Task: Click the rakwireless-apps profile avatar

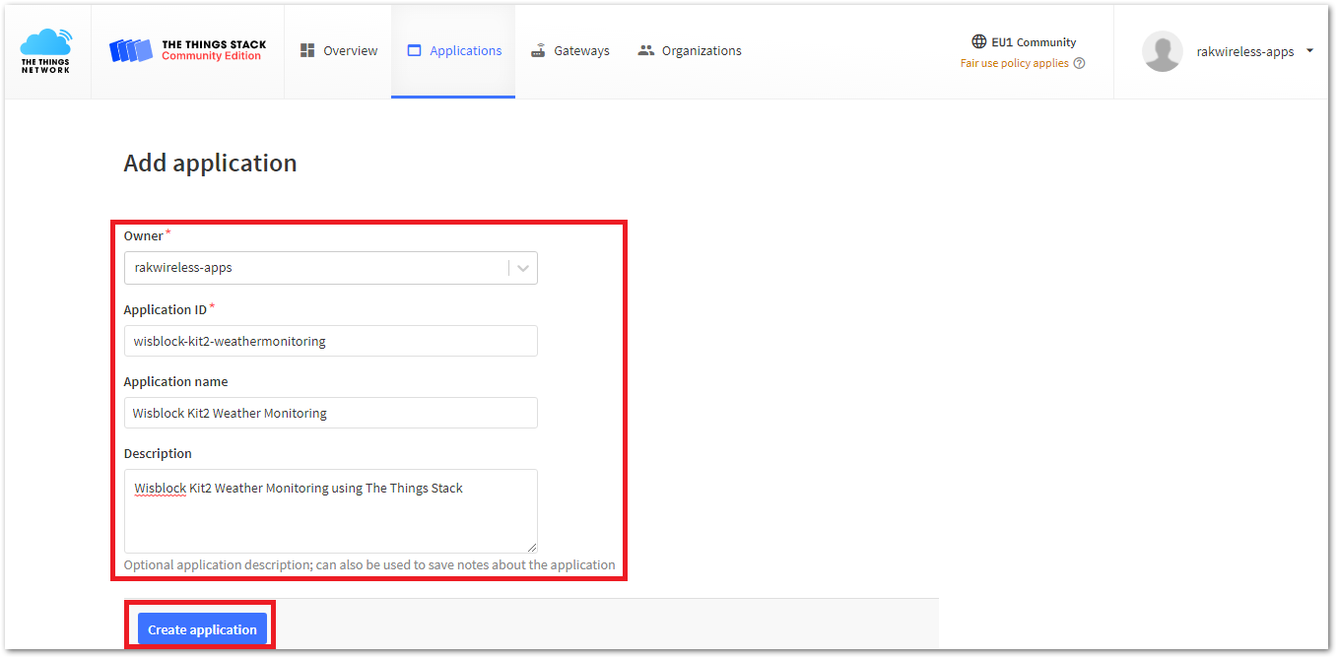Action: point(1162,51)
